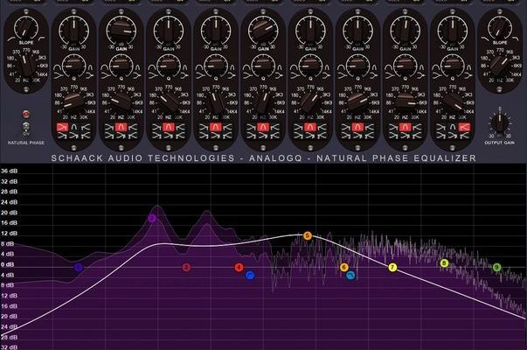Pick yellow node 7 on the EQ curve
The width and height of the screenshot is (527, 350).
coord(392,267)
